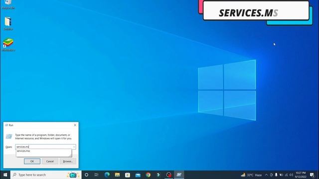The width and height of the screenshot is (319, 179).
Task: Click the microphone tray icon
Action: 276,175
